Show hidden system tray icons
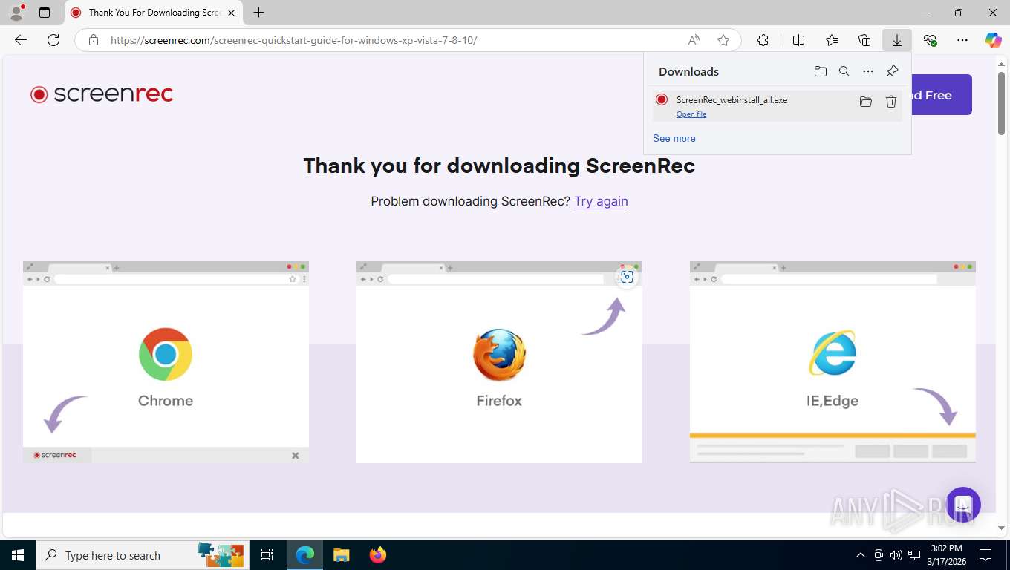The image size is (1010, 570). pos(861,555)
